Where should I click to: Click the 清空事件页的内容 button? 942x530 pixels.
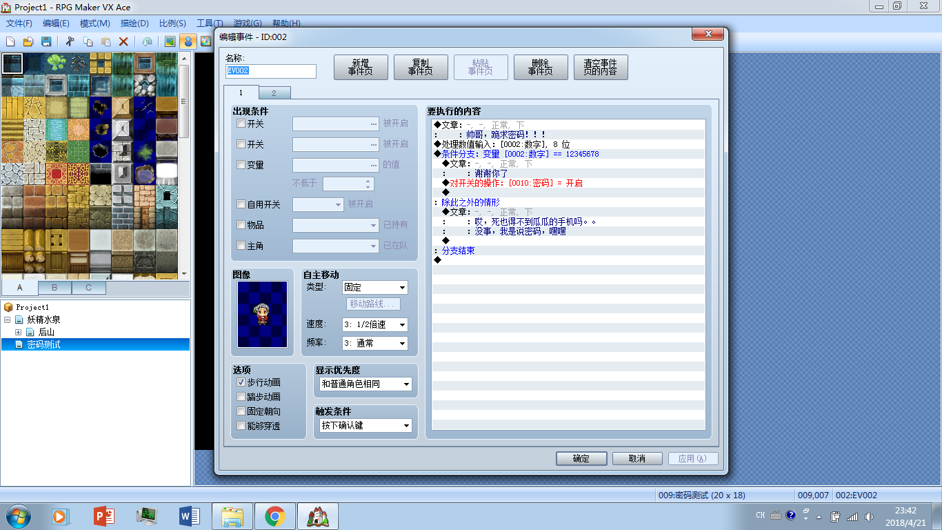point(601,67)
